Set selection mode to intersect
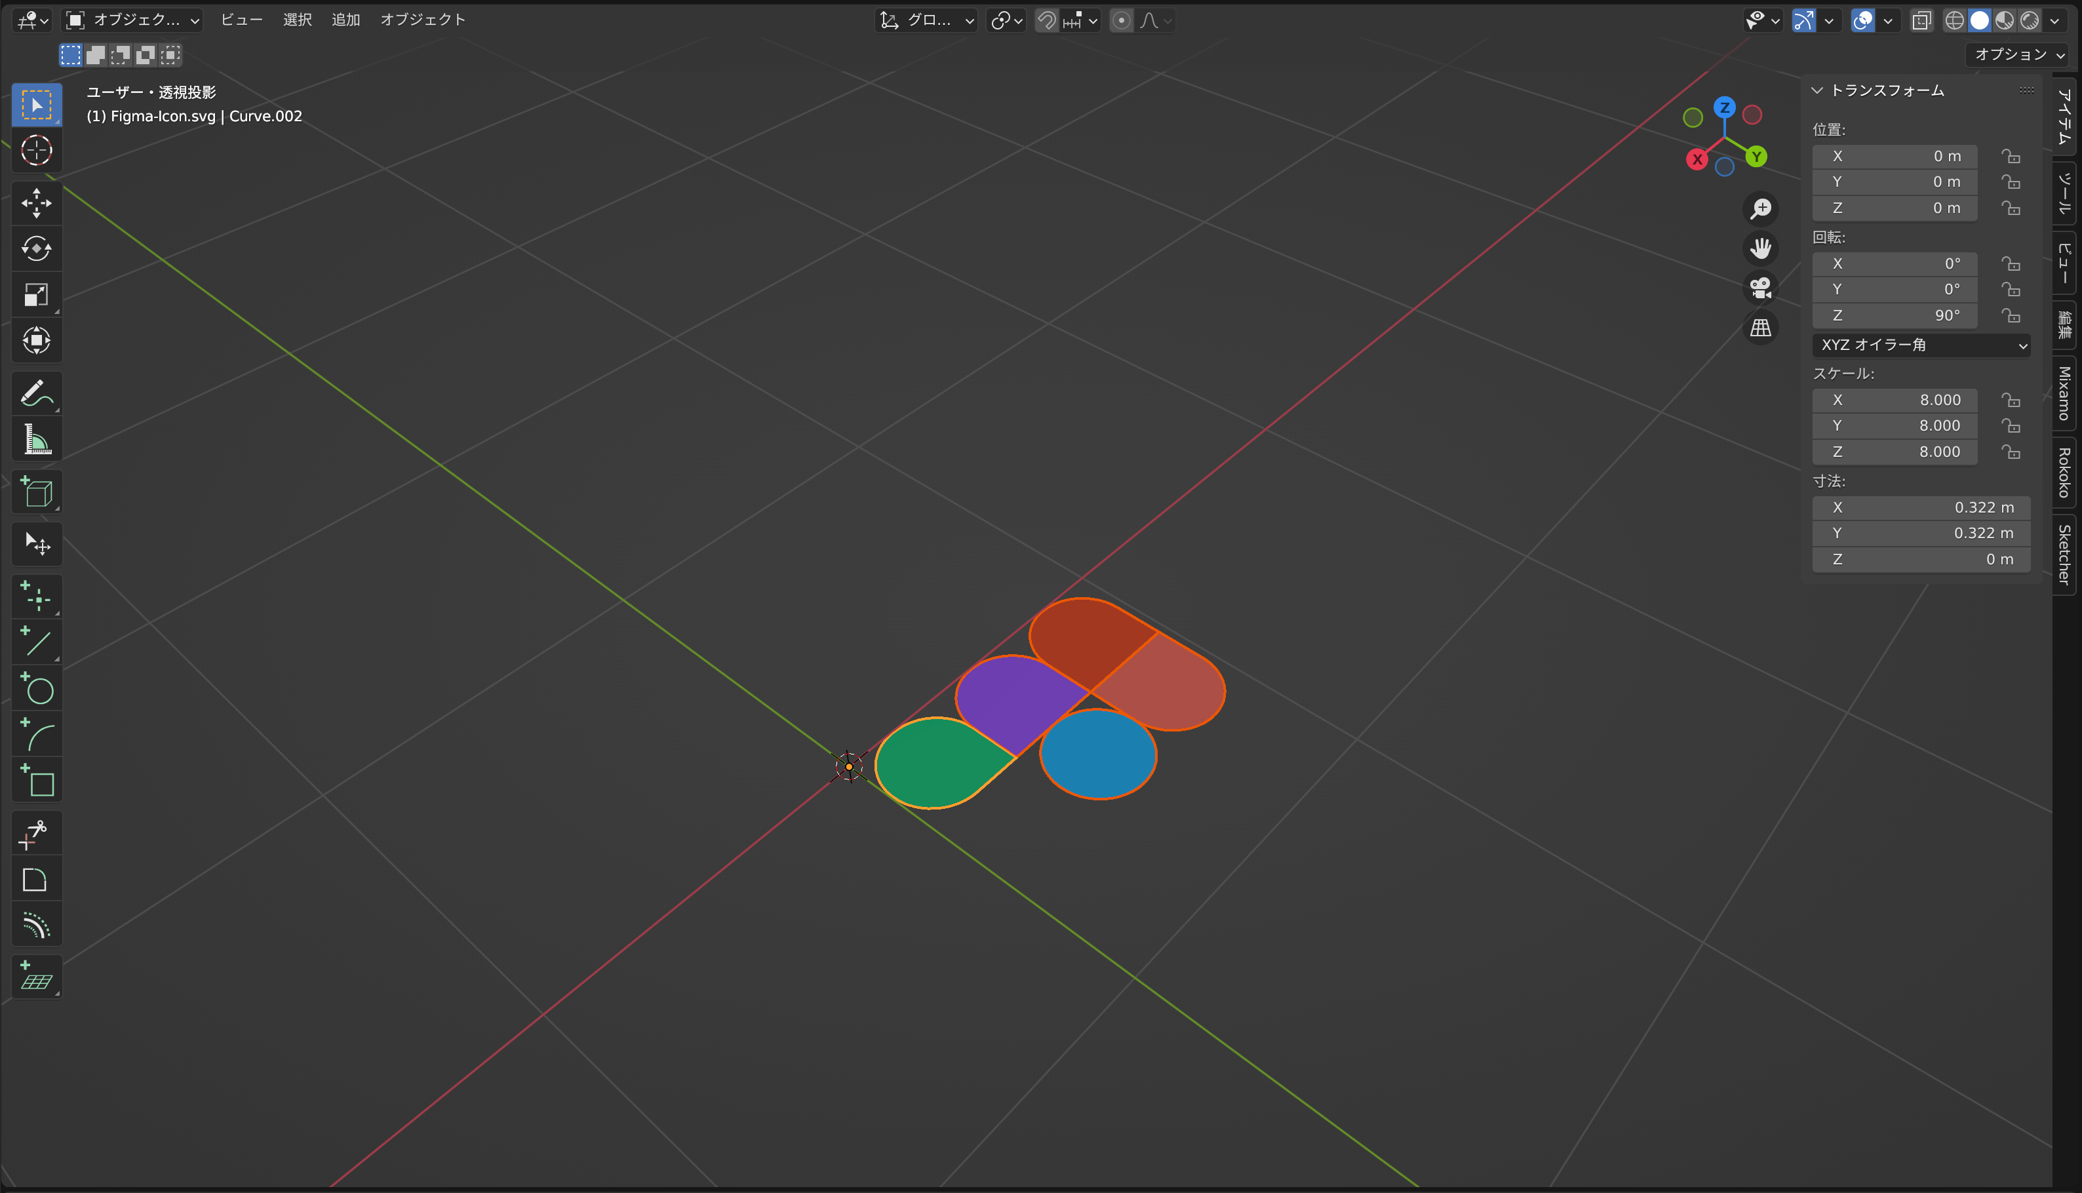 (170, 55)
